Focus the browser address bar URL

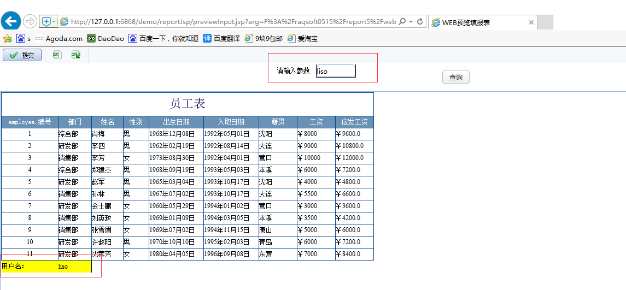233,21
